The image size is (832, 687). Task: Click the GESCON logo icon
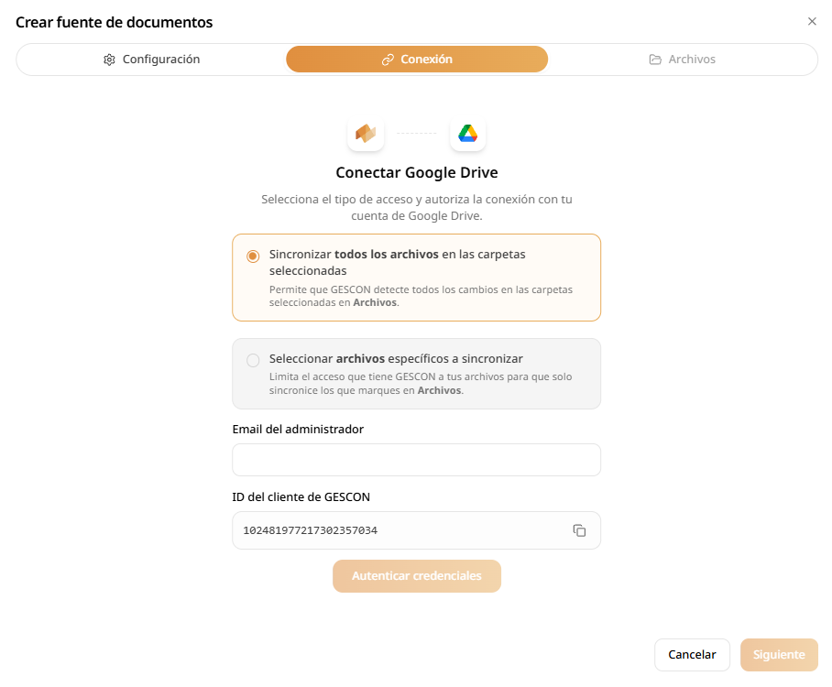point(366,133)
